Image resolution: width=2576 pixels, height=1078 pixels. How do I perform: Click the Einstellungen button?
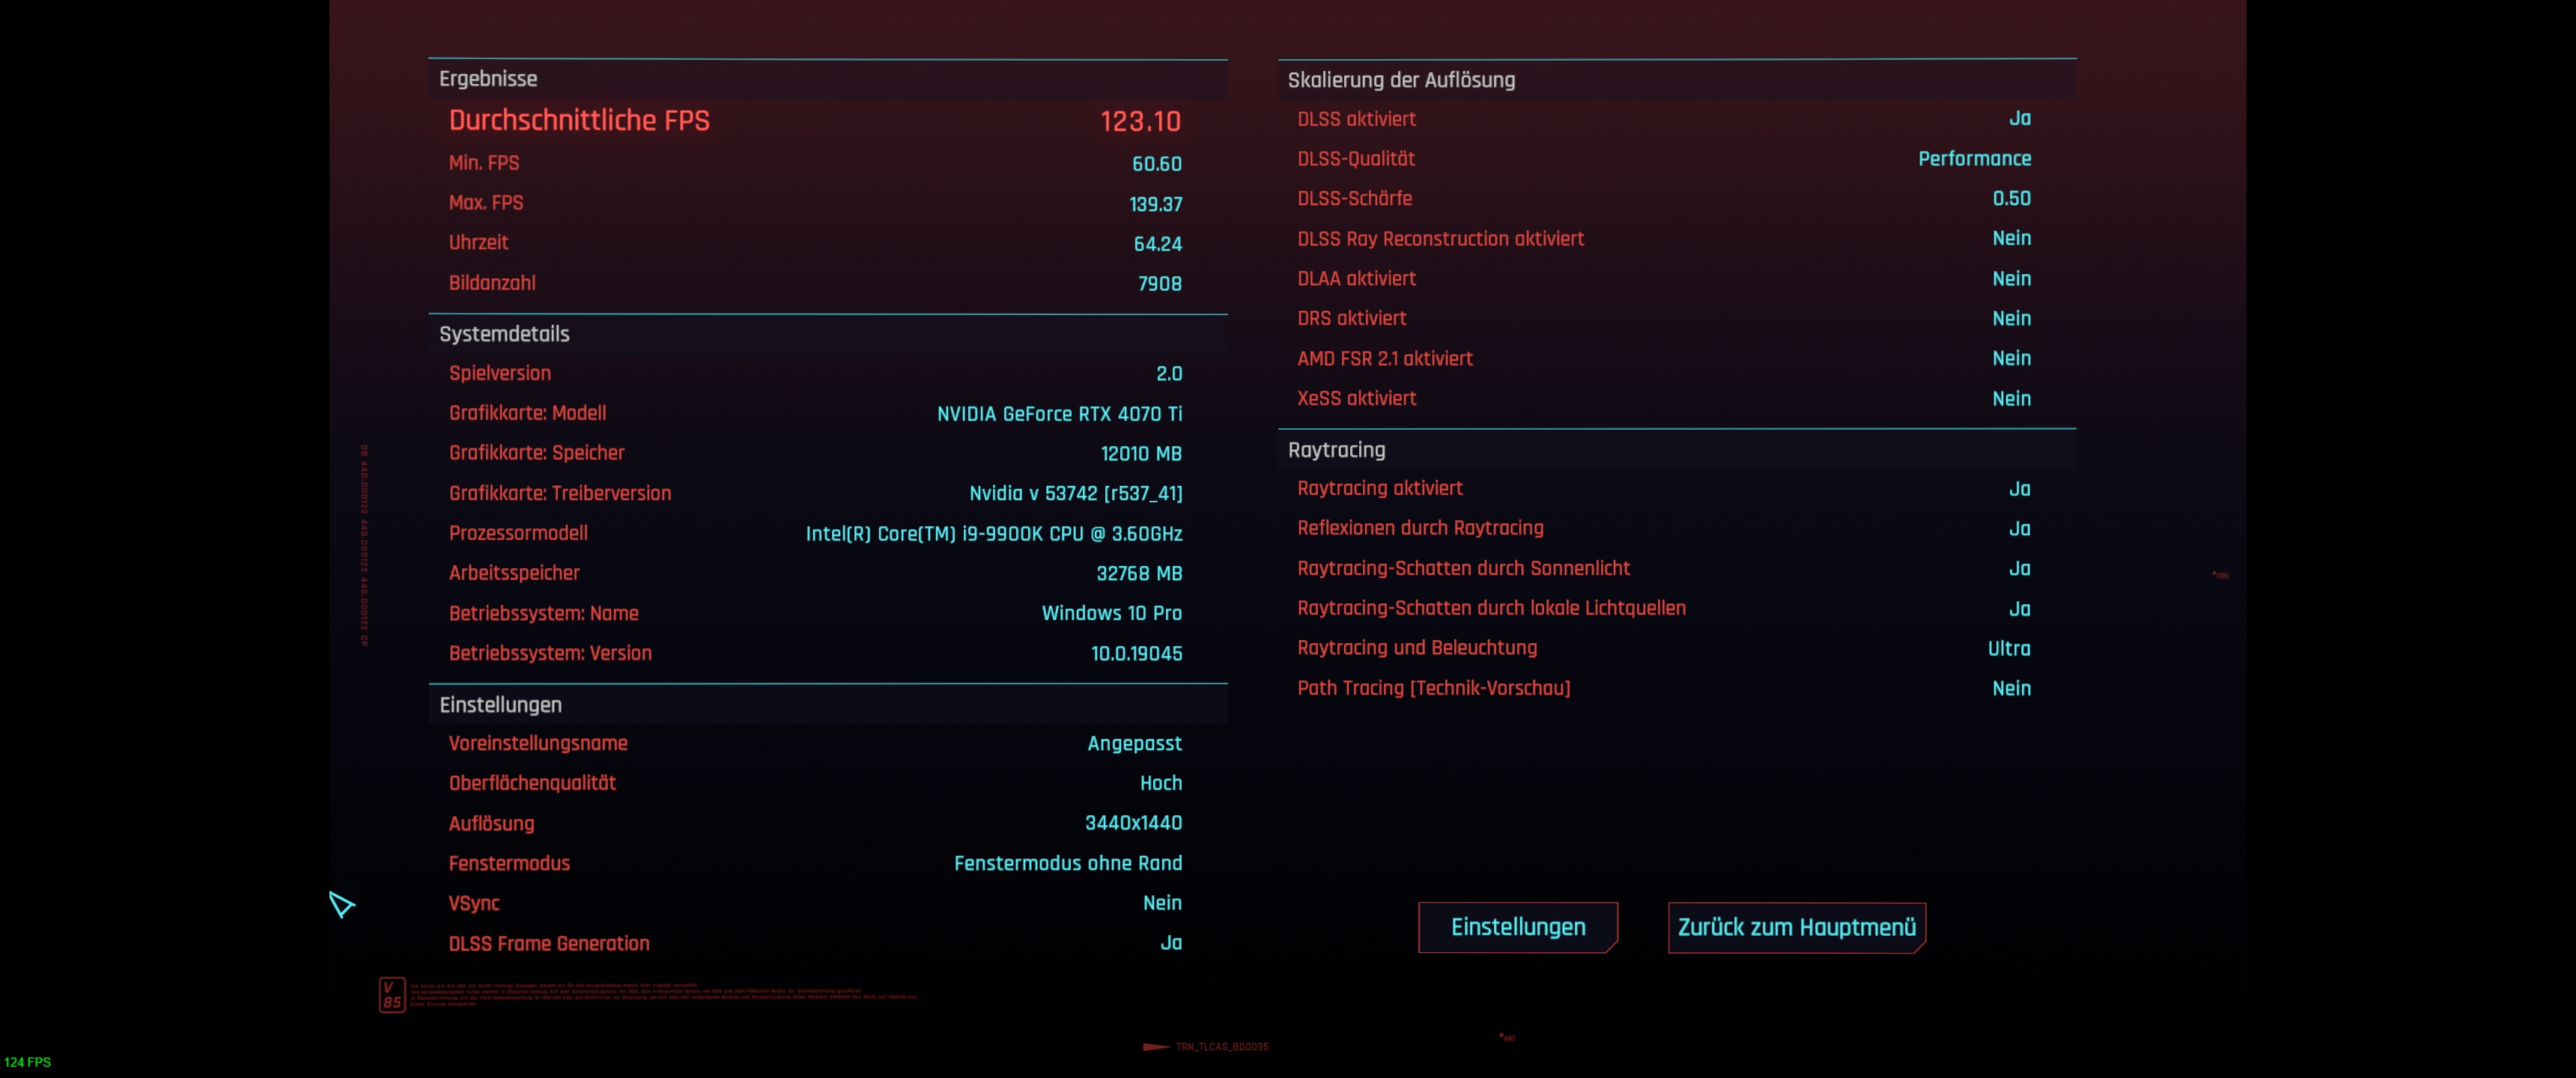[1517, 927]
